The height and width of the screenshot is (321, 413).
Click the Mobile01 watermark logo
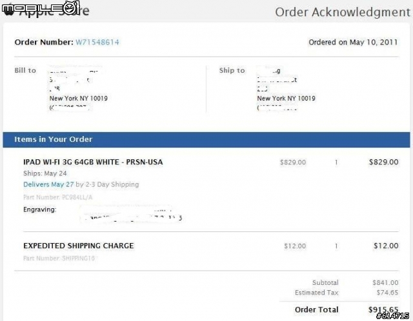click(x=41, y=8)
